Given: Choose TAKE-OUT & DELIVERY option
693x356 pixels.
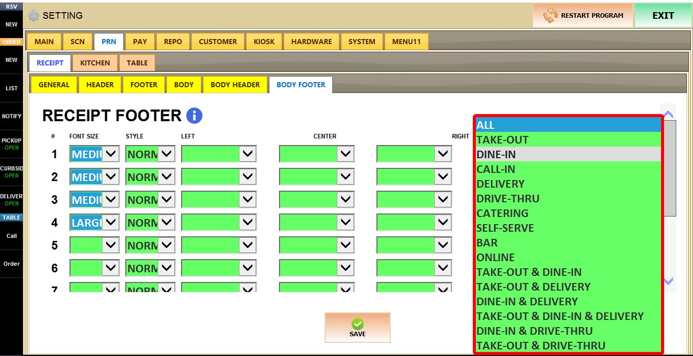Looking at the screenshot, I should coord(568,287).
